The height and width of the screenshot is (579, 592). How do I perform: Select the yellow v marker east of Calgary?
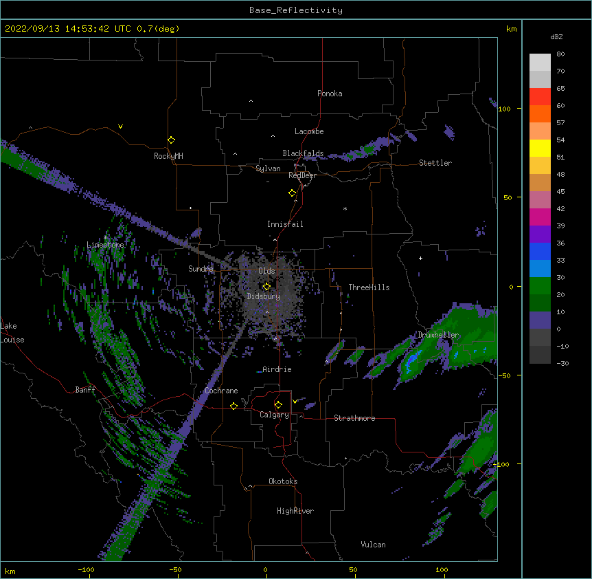295,401
